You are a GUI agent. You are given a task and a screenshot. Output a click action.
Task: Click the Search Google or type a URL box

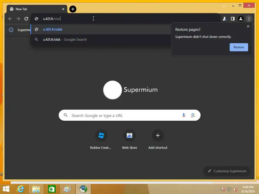(x=129, y=115)
